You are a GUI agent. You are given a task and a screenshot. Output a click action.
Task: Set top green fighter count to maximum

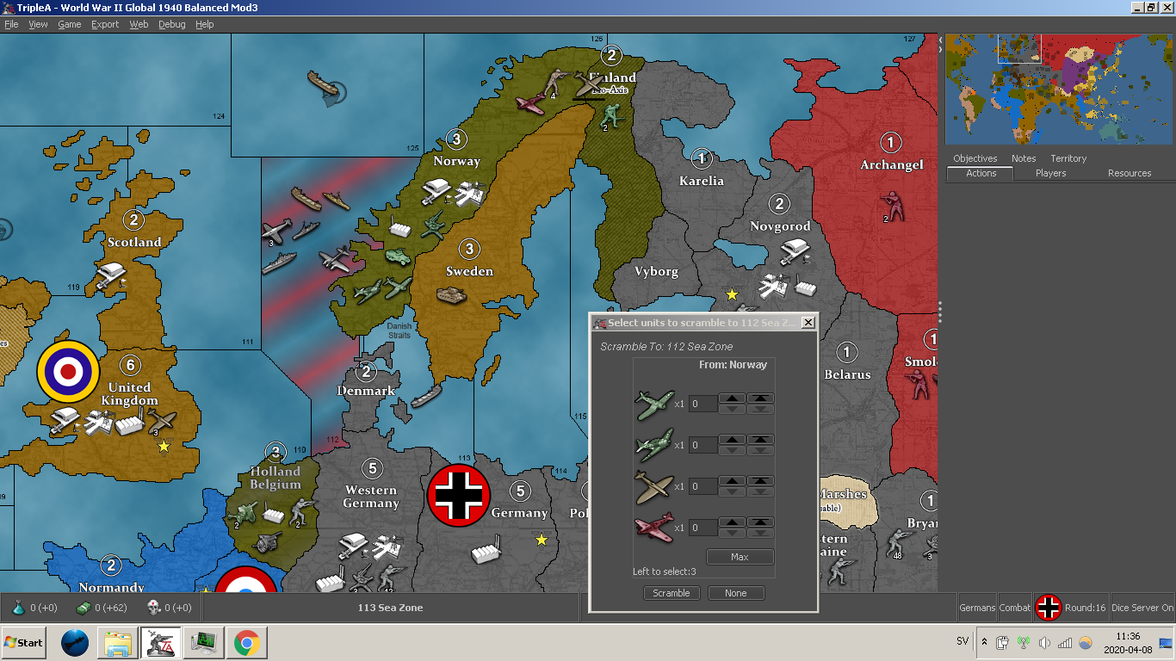point(760,398)
